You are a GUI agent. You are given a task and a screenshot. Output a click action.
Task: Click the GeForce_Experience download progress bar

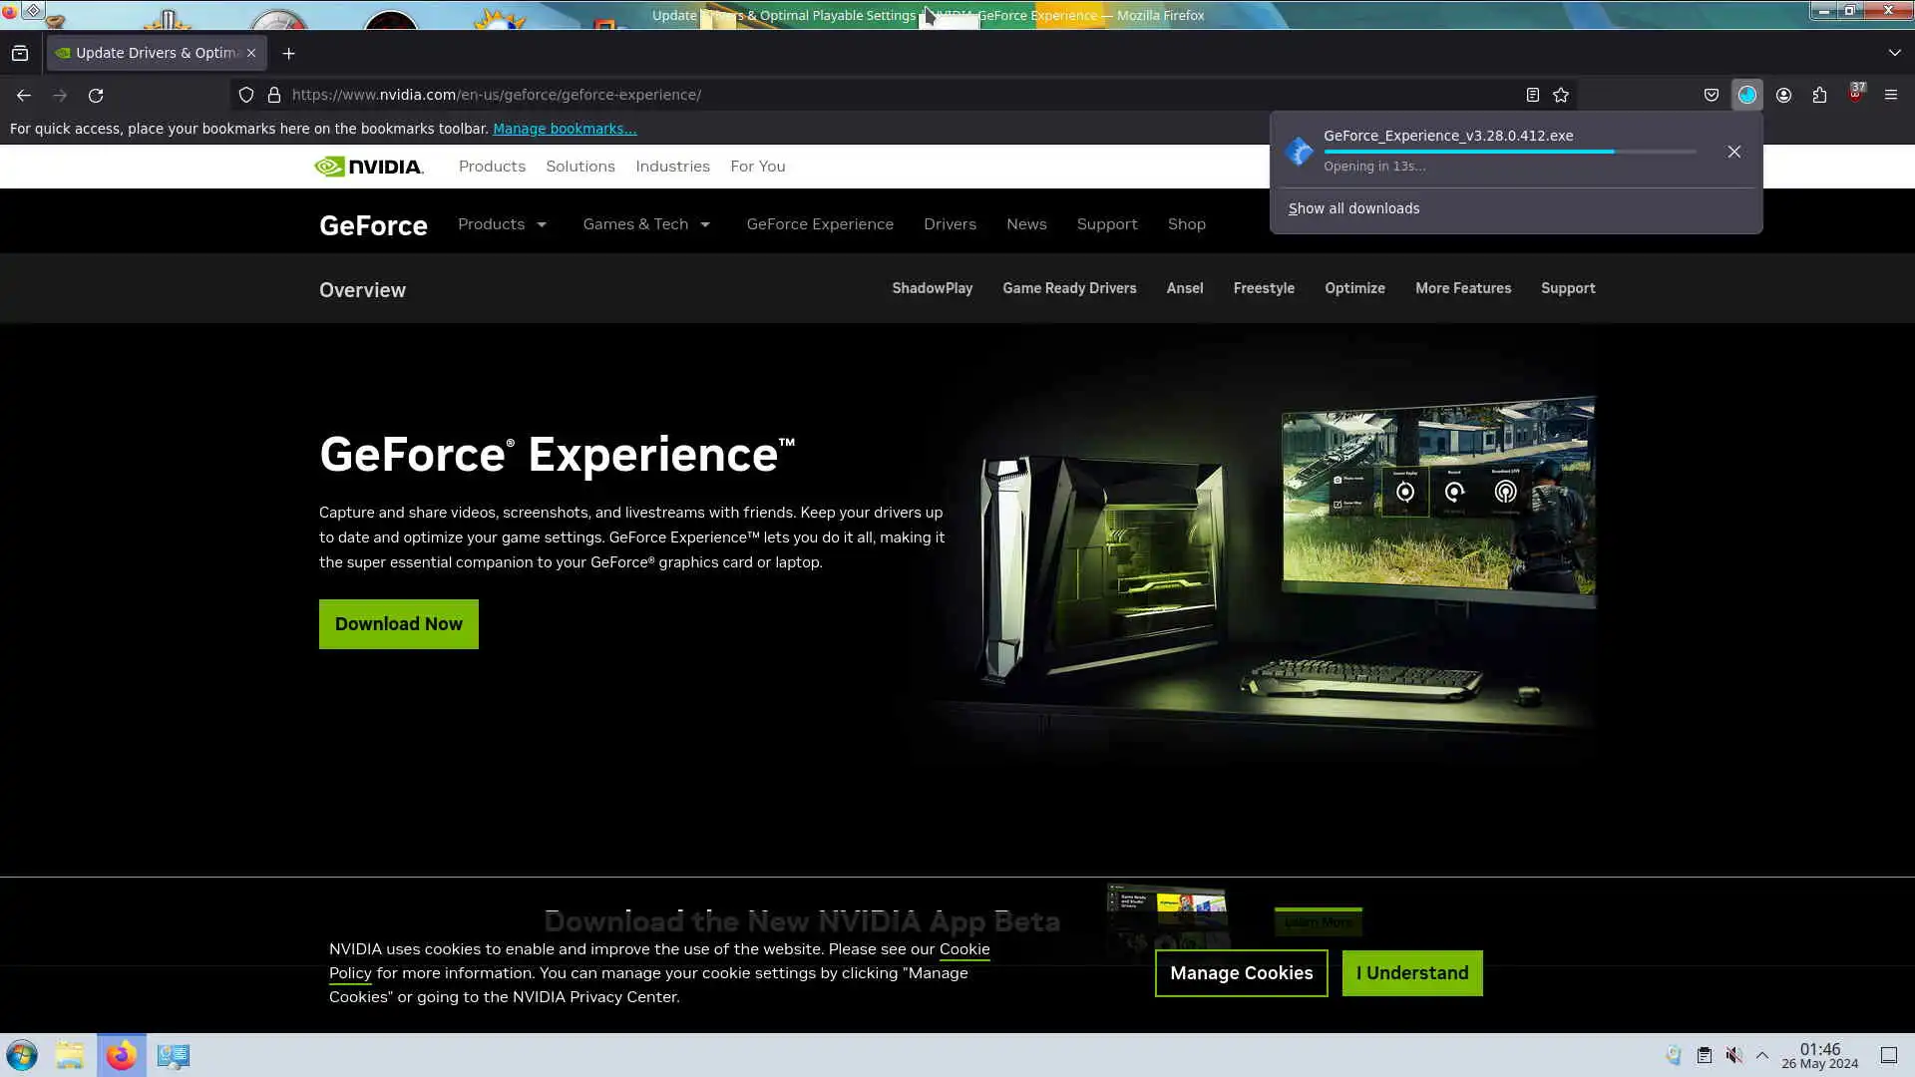1509,152
